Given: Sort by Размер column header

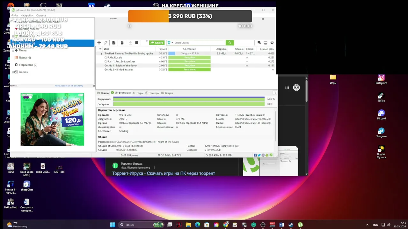Looking at the screenshot, I should (x=163, y=49).
